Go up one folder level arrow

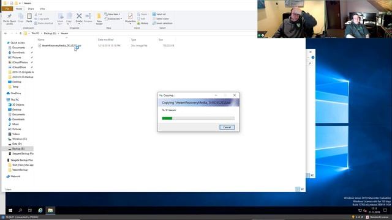(20, 33)
